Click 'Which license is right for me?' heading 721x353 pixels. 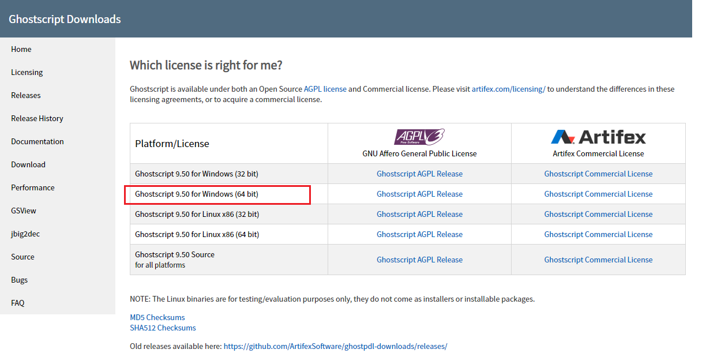click(x=206, y=65)
